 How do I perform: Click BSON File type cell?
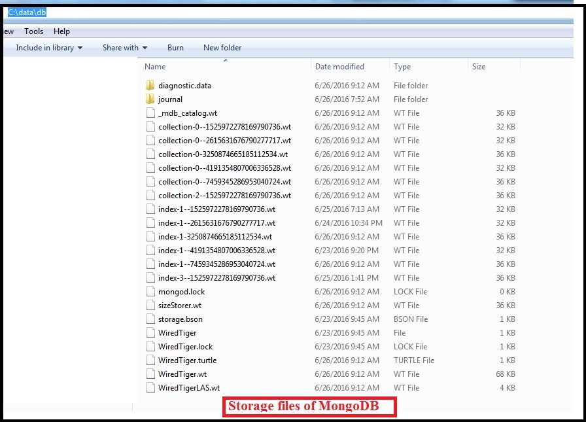(411, 319)
